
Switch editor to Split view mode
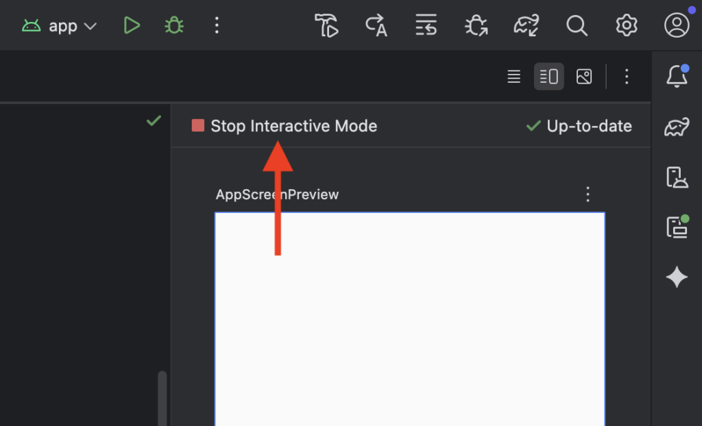[x=549, y=77]
